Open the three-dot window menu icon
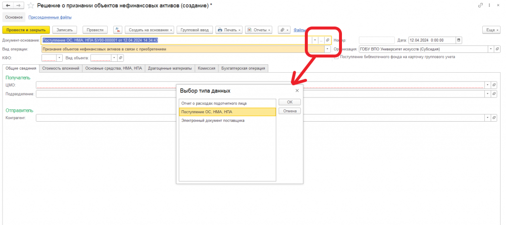Viewport: 506px width, 225px height. 490,5
